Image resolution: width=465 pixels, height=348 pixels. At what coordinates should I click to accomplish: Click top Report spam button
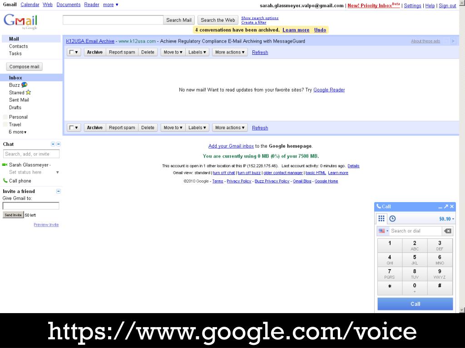tap(122, 52)
